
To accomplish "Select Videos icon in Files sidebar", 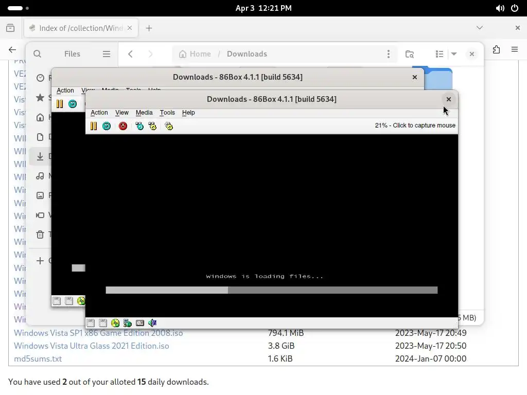I will coord(40,215).
